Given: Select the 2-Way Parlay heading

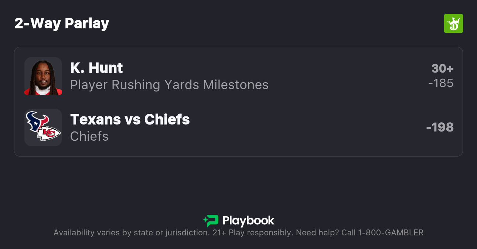Looking at the screenshot, I should [62, 24].
